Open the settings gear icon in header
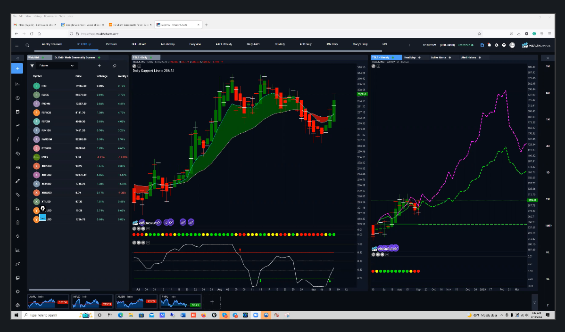 (x=497, y=45)
